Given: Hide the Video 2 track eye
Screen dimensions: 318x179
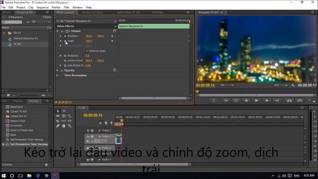Looking at the screenshot, I should coord(88,130).
